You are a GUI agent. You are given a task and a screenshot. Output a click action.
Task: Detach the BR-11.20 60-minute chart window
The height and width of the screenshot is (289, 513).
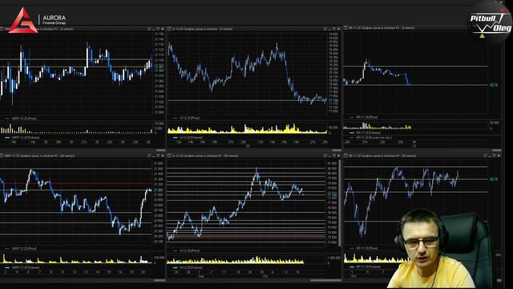486,156
